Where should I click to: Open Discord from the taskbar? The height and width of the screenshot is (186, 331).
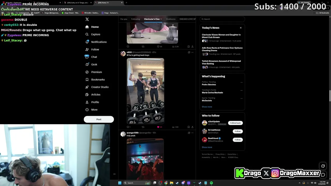click(183, 183)
